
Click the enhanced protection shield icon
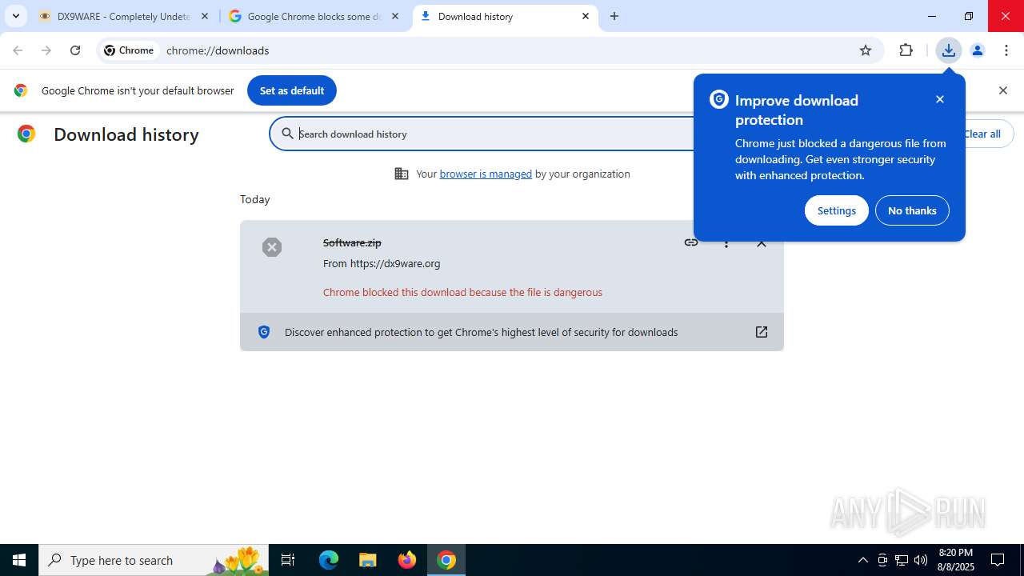264,332
